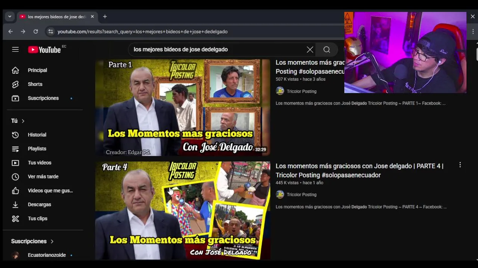478x268 pixels.
Task: Open three-dot menu for PARTE 4 video
Action: click(460, 165)
